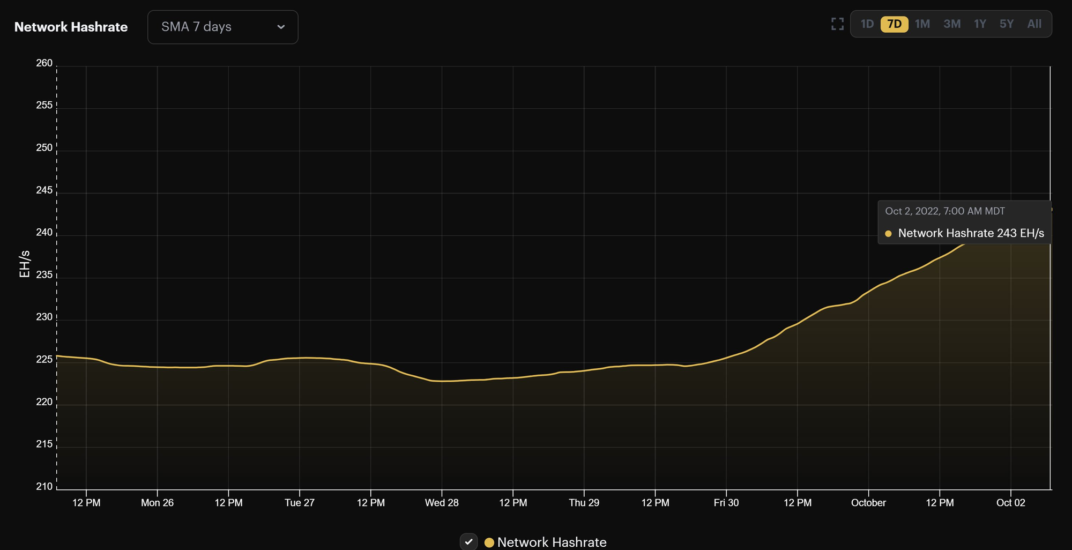This screenshot has height=550, width=1072.
Task: Click the 1Y range option
Action: tap(980, 24)
